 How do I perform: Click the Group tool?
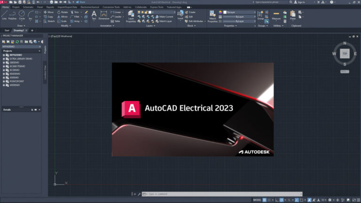click(x=260, y=16)
